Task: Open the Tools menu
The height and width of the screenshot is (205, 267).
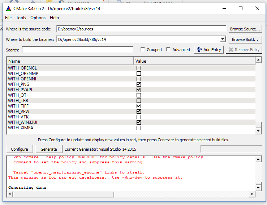Action: tap(21, 18)
